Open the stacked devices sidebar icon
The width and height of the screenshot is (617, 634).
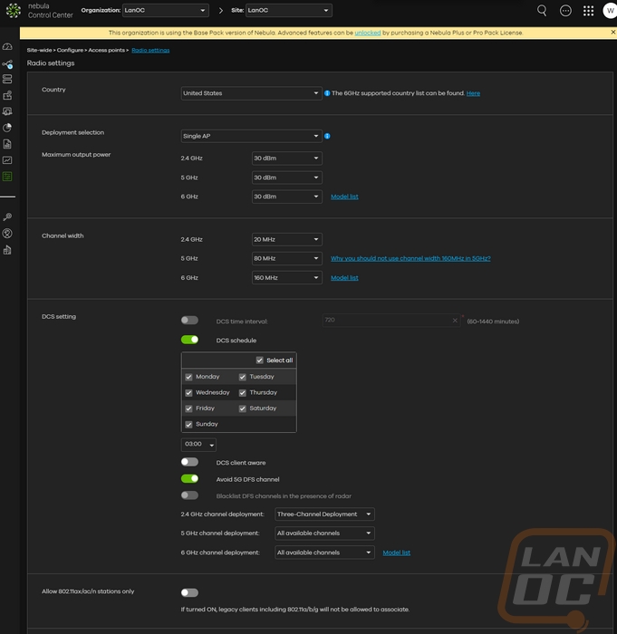point(7,79)
